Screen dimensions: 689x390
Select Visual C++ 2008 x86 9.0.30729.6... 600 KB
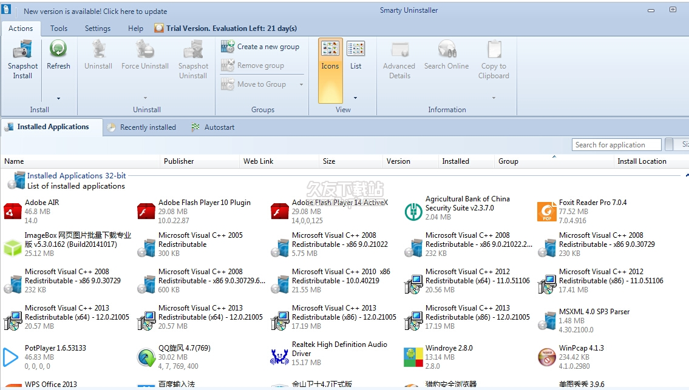pyautogui.click(x=202, y=281)
